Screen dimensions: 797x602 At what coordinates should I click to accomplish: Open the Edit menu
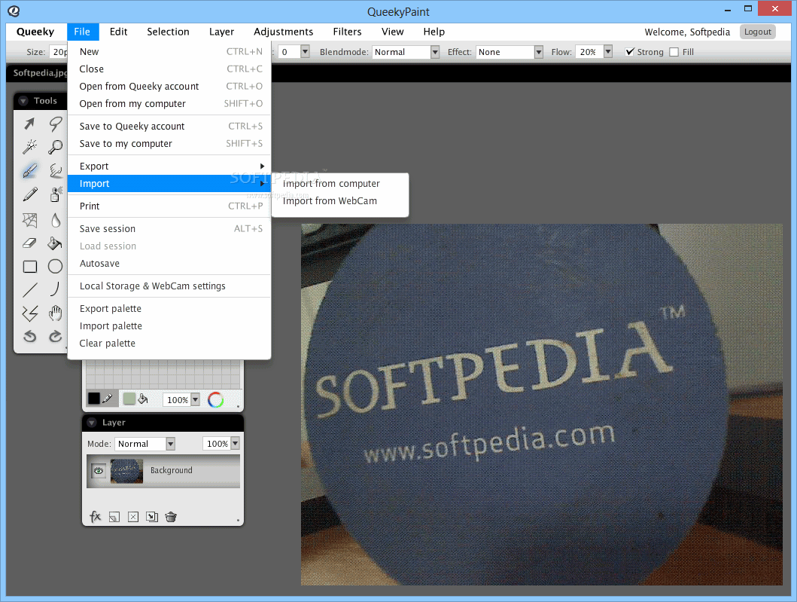click(118, 32)
